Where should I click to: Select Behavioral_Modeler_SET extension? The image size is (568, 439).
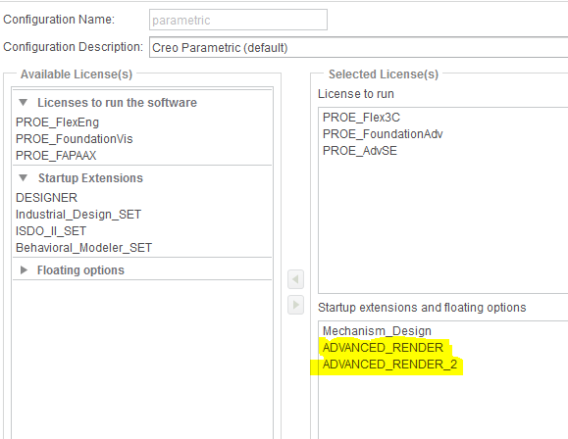83,248
